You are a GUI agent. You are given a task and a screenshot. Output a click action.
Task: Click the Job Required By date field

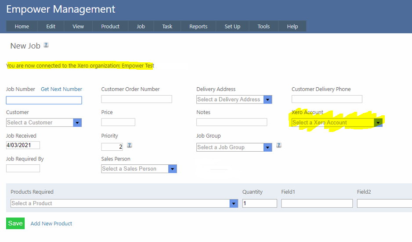point(23,168)
